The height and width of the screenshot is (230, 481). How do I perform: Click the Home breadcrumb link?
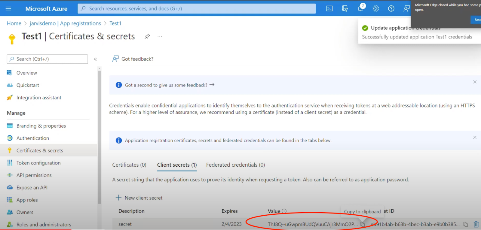[x=14, y=23]
